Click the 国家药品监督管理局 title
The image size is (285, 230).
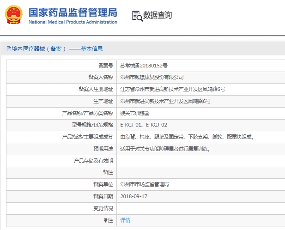coord(73,12)
